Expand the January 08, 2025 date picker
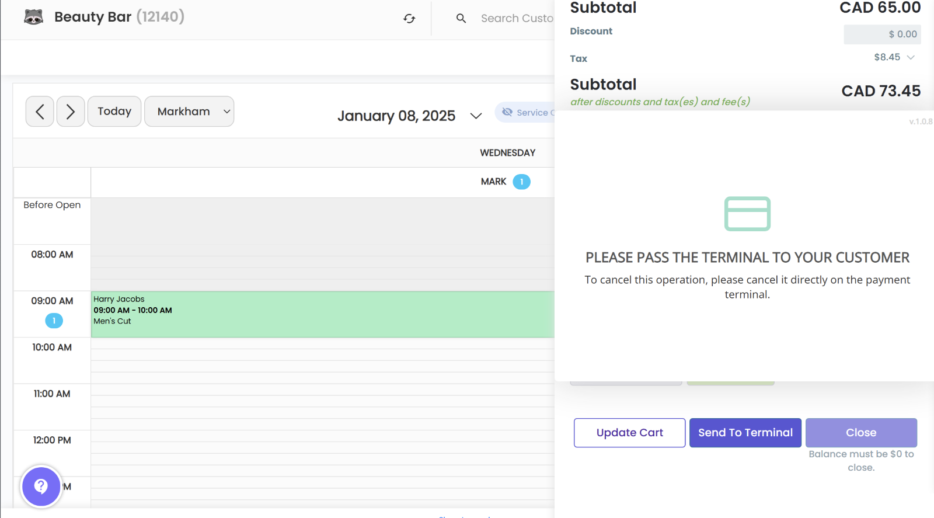 pos(476,116)
